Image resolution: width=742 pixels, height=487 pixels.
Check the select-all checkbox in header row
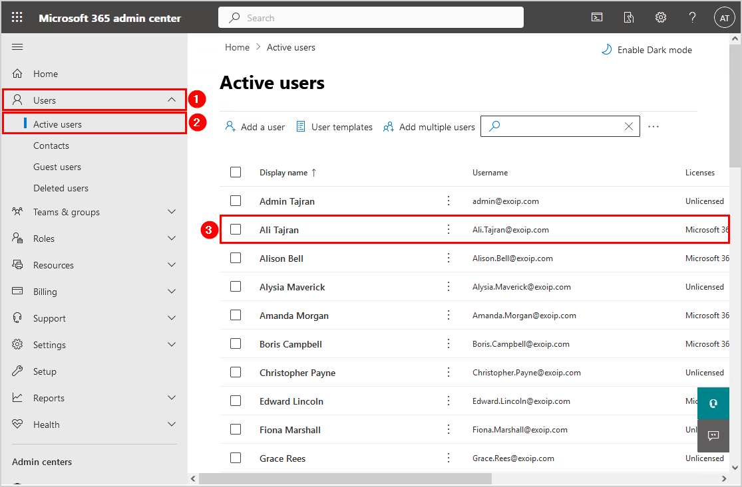pyautogui.click(x=236, y=172)
